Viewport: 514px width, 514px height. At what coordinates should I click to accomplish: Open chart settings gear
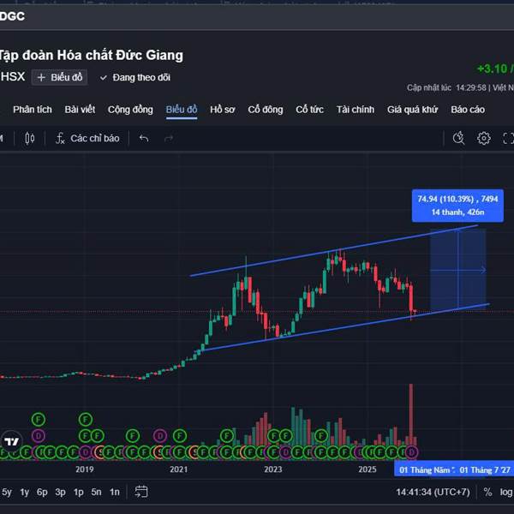pyautogui.click(x=483, y=138)
